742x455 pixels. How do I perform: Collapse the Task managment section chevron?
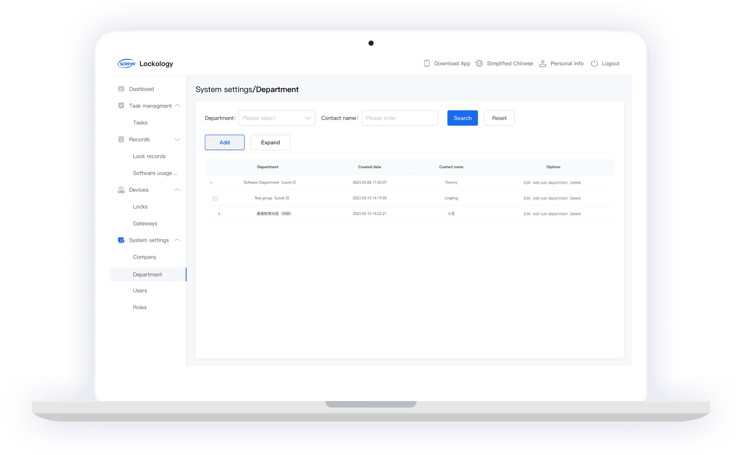coord(177,106)
